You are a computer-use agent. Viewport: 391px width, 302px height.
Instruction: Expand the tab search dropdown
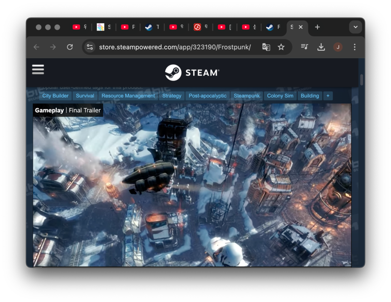coord(355,27)
